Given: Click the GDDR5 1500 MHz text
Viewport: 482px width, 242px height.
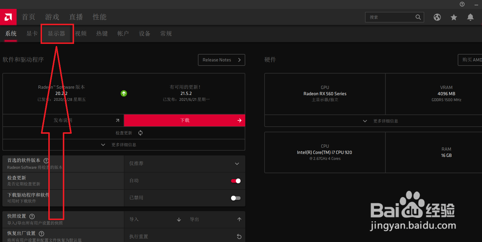Looking at the screenshot, I should (x=446, y=100).
